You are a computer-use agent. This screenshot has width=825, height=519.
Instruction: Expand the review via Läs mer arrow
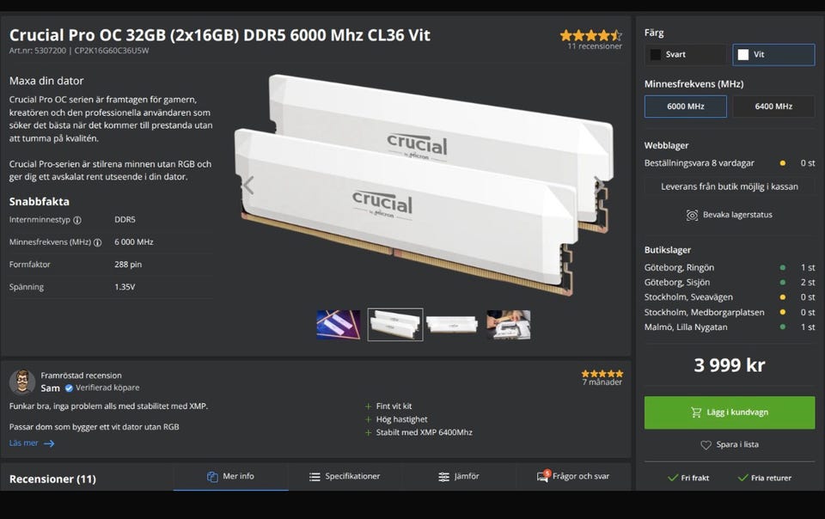49,443
